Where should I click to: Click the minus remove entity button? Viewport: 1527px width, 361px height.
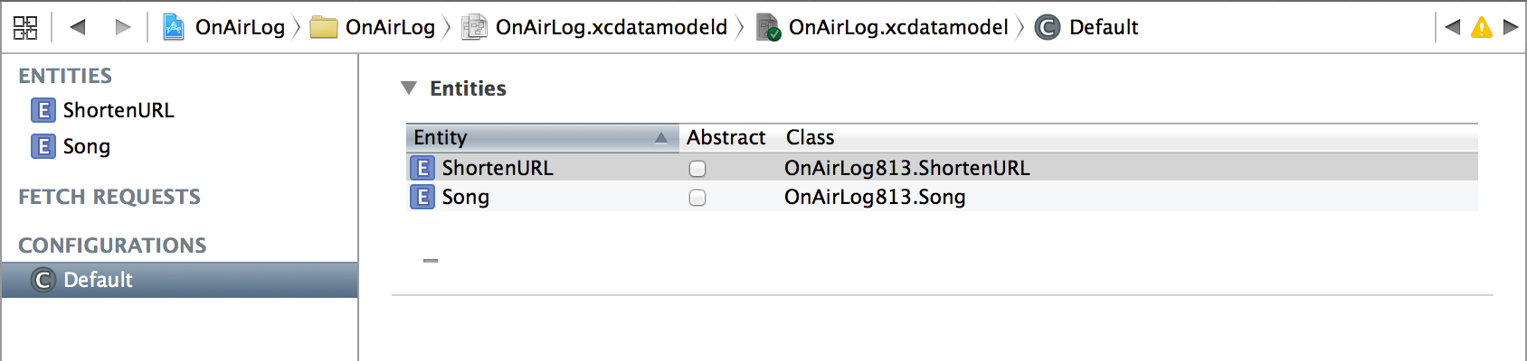point(431,261)
